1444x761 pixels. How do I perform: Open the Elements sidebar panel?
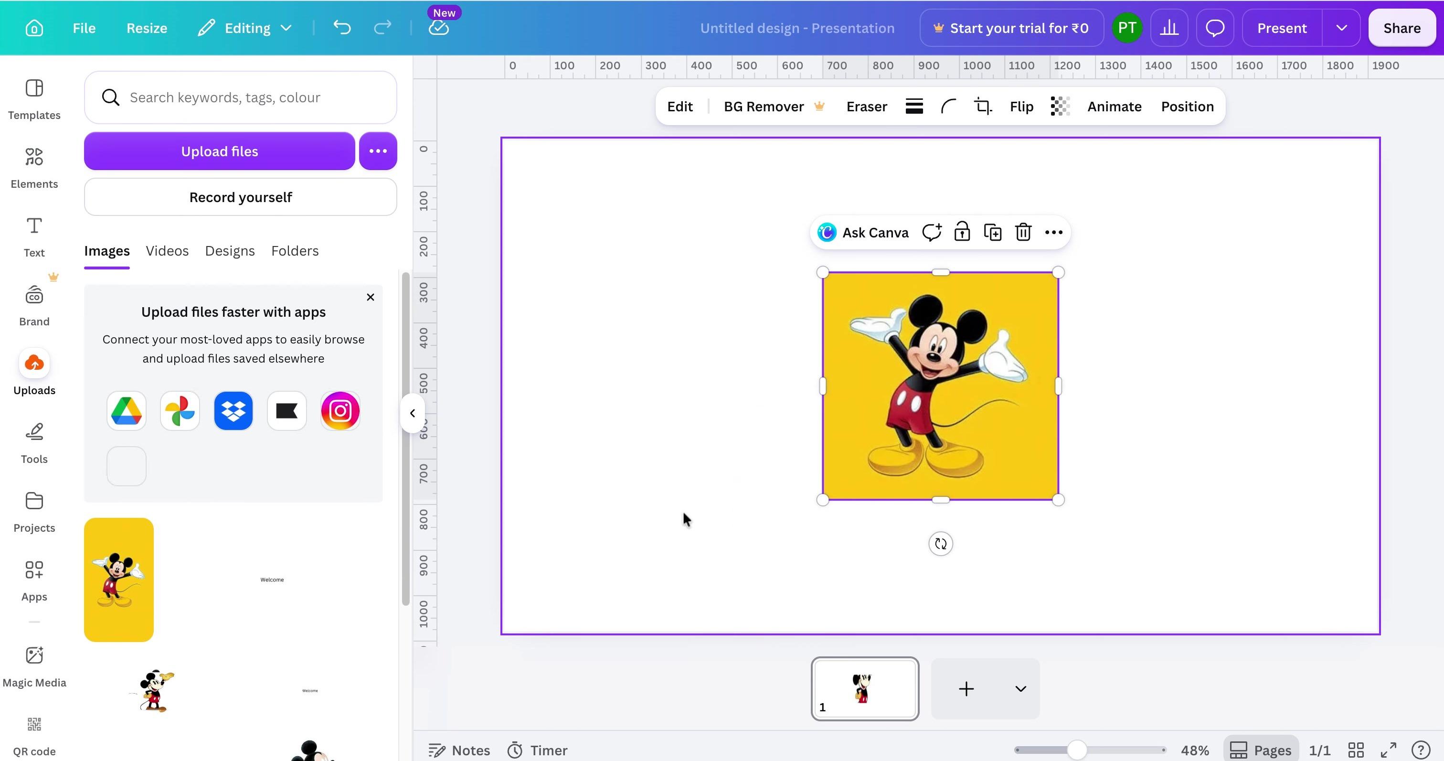click(34, 168)
